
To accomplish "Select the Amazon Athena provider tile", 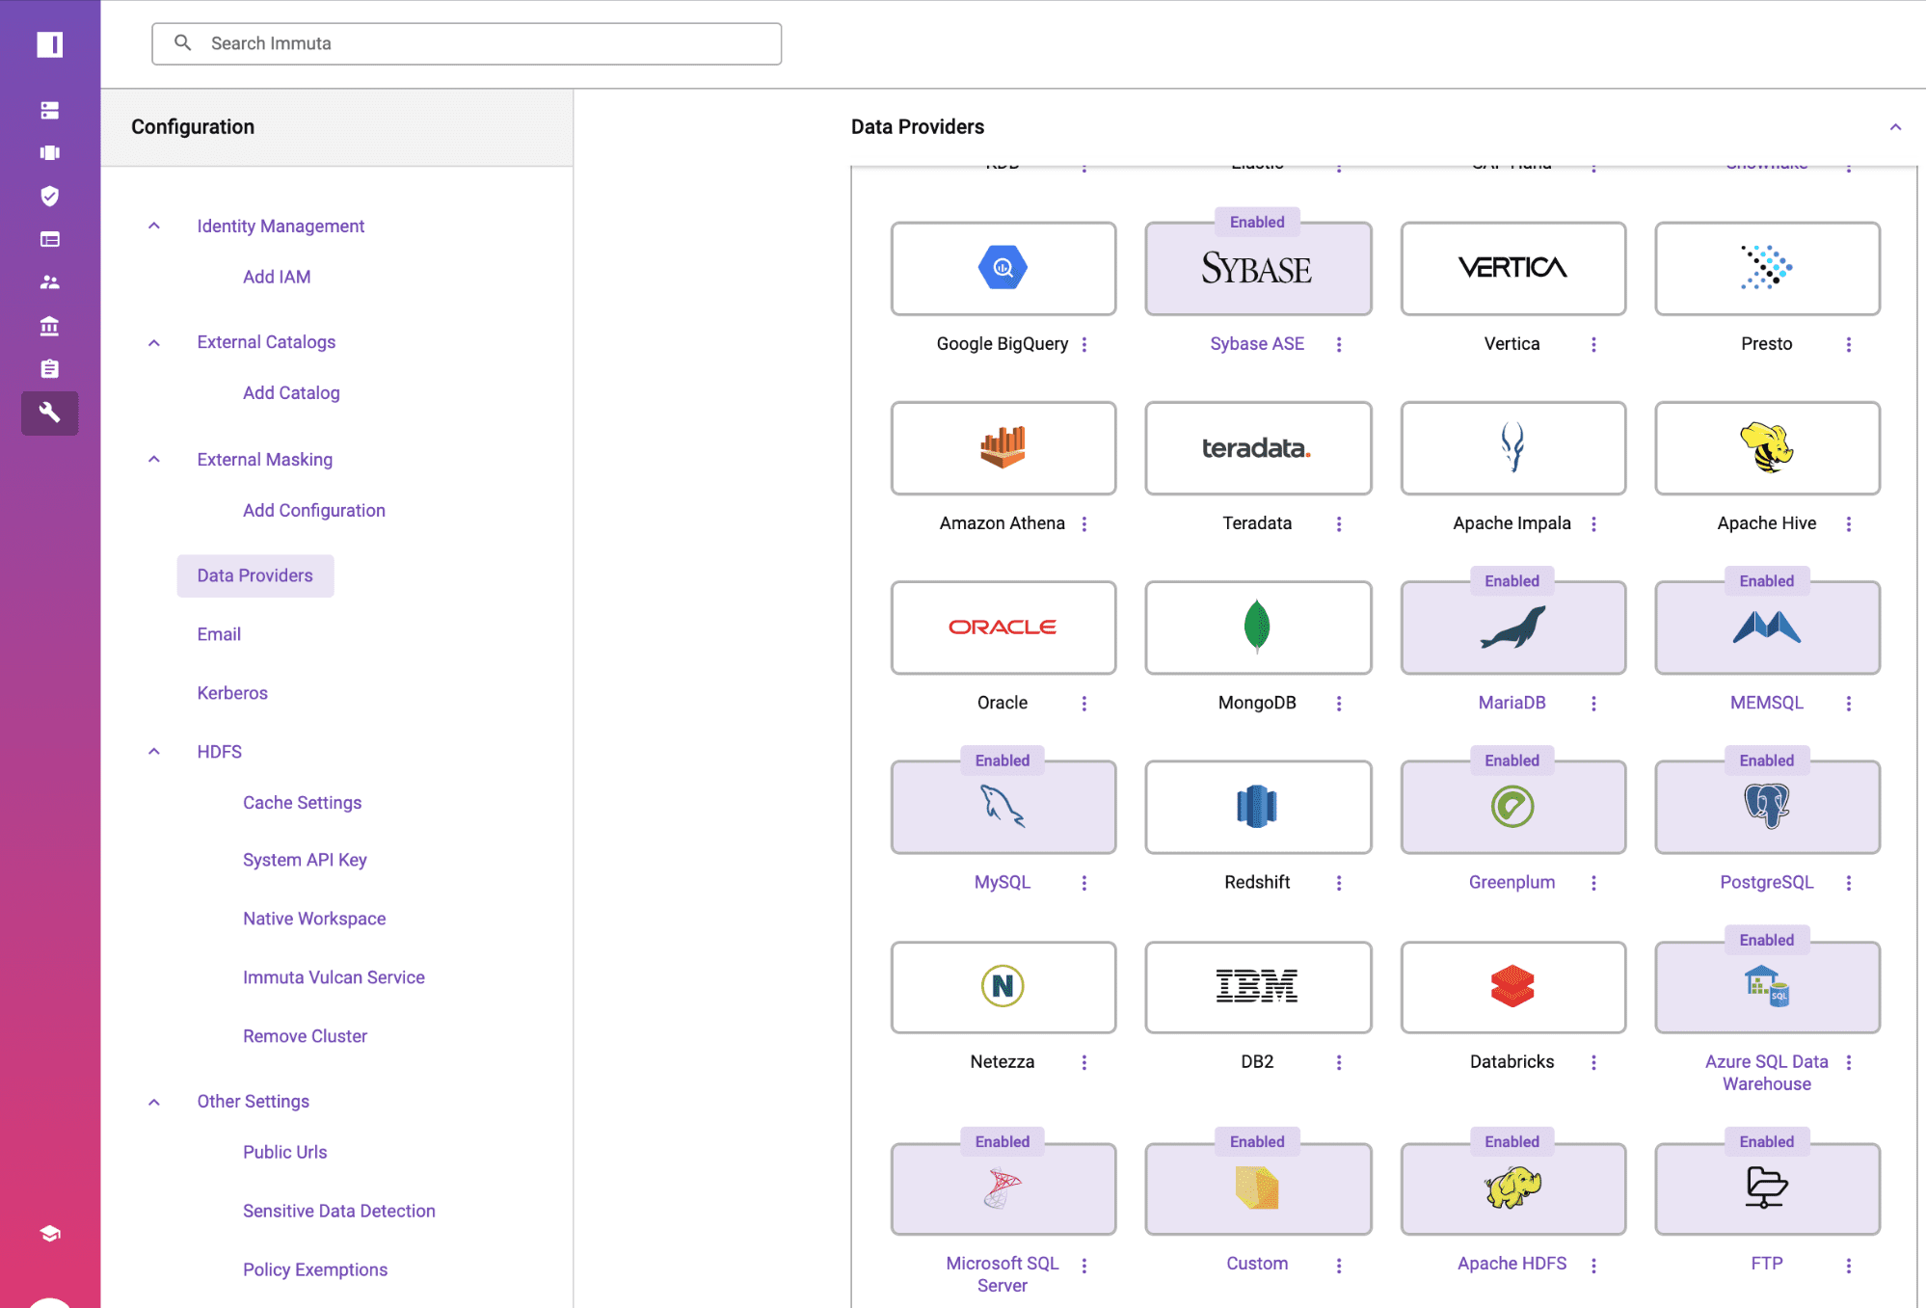I will coord(1003,448).
